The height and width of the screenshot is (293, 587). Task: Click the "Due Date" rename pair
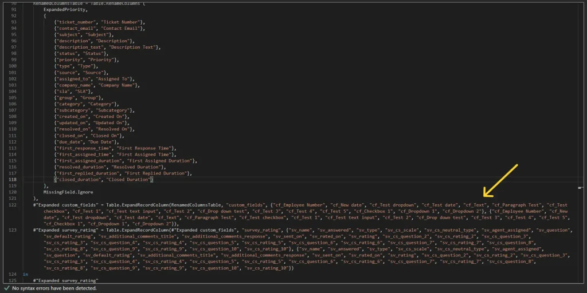coord(87,142)
